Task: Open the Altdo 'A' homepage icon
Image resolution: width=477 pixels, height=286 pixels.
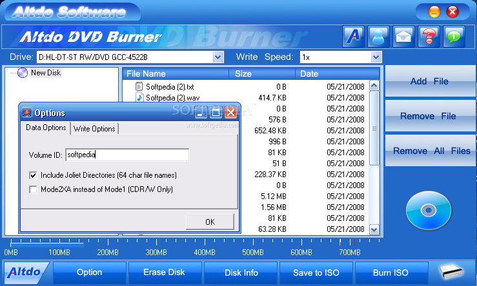Action: [x=353, y=37]
